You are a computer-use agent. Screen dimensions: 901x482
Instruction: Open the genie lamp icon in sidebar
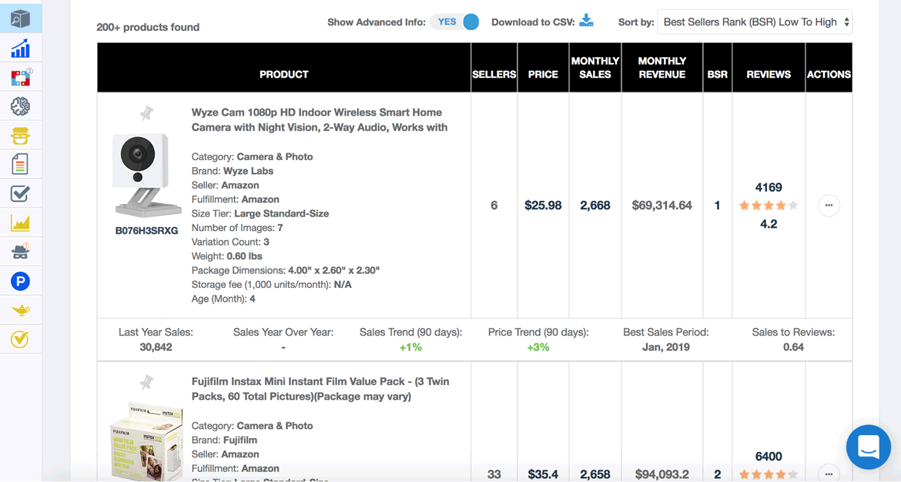pyautogui.click(x=20, y=310)
